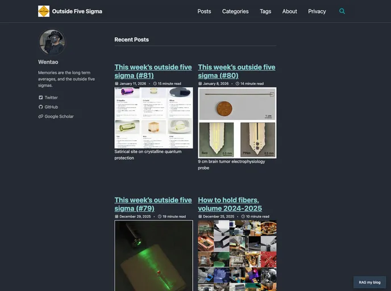Go to the Tags page
391x291 pixels.
(265, 11)
